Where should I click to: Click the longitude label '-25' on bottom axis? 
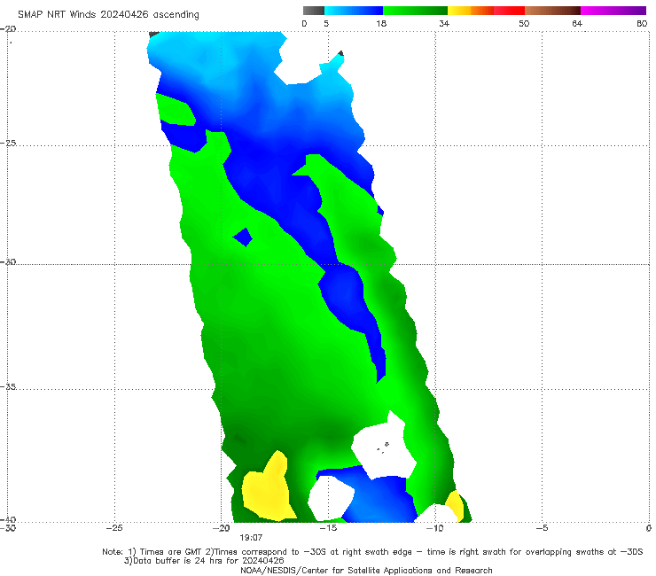[x=114, y=528]
